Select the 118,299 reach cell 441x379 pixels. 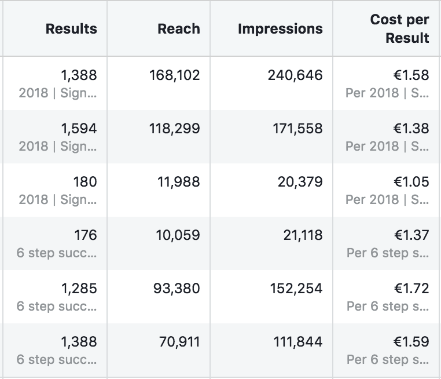click(x=178, y=129)
